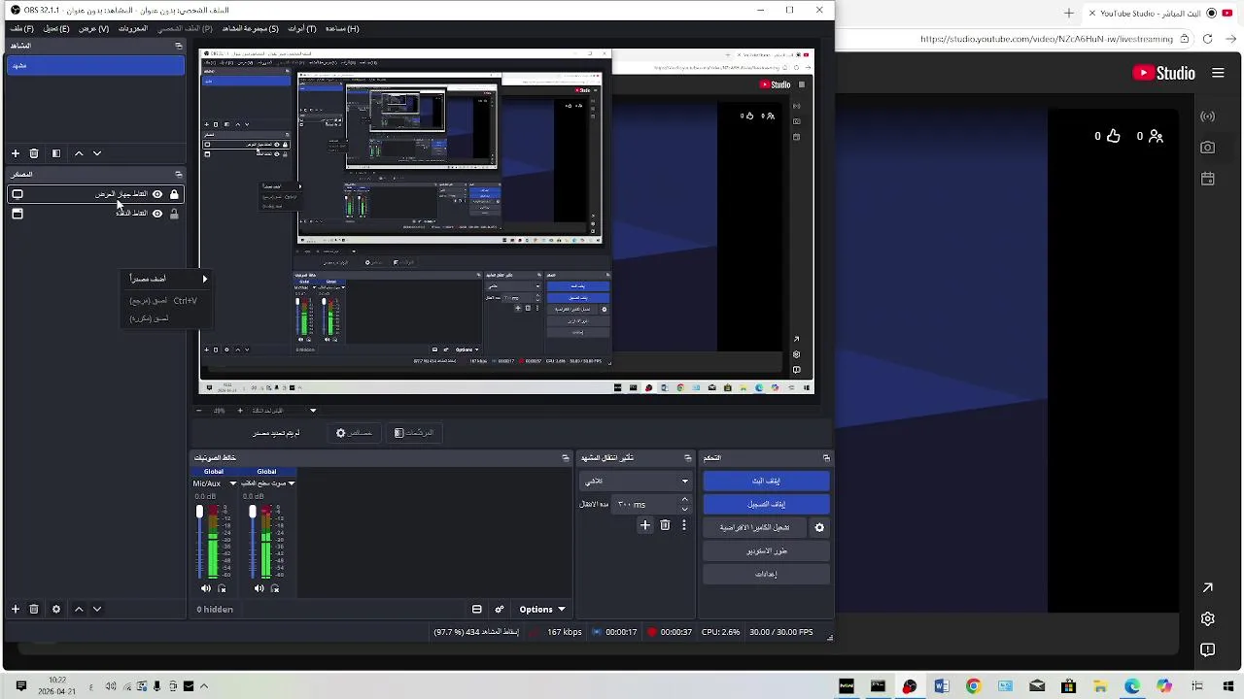Toggle desktop audio monitoring headphone icon
This screenshot has width=1244, height=699.
pyautogui.click(x=275, y=588)
